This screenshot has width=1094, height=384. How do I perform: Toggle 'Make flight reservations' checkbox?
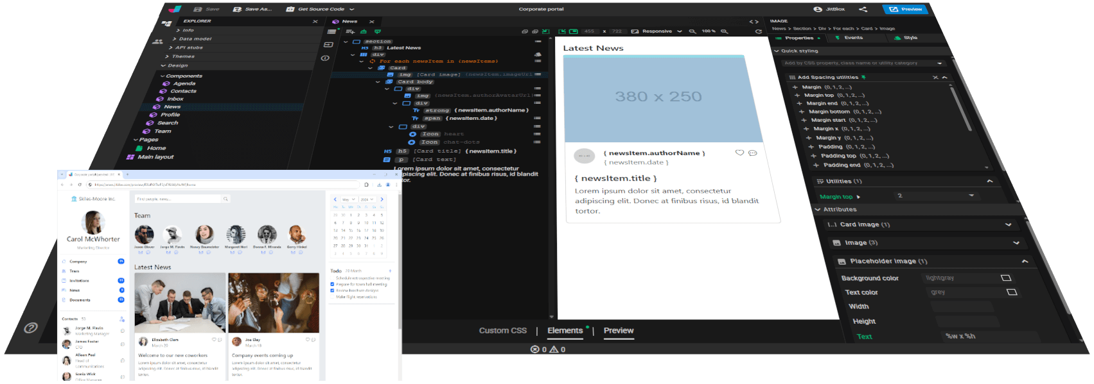(x=332, y=297)
